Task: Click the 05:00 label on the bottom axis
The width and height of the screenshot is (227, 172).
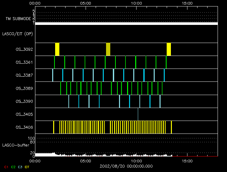Action: point(85,160)
